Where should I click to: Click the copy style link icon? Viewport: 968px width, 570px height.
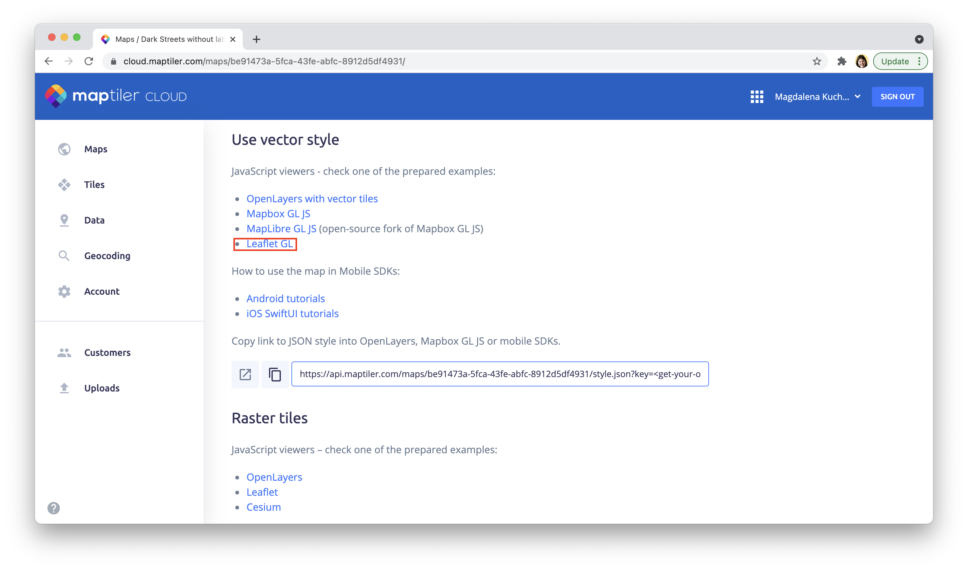[275, 374]
